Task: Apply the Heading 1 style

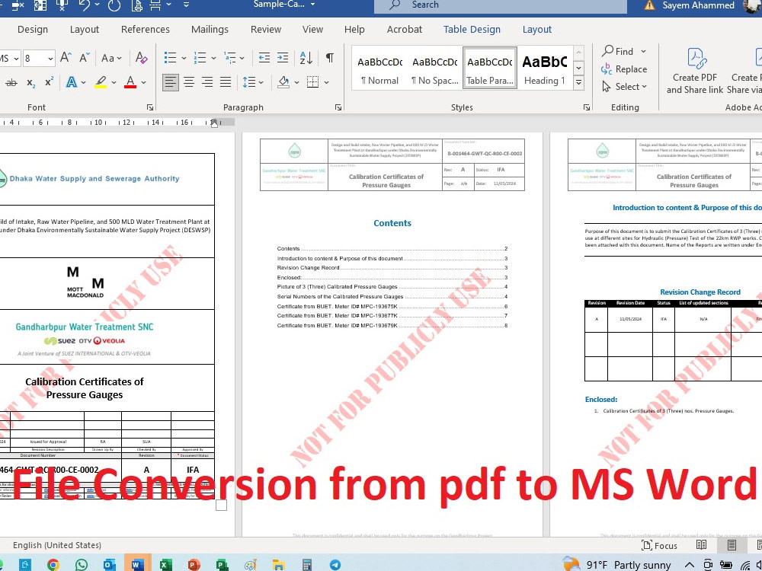Action: click(544, 69)
